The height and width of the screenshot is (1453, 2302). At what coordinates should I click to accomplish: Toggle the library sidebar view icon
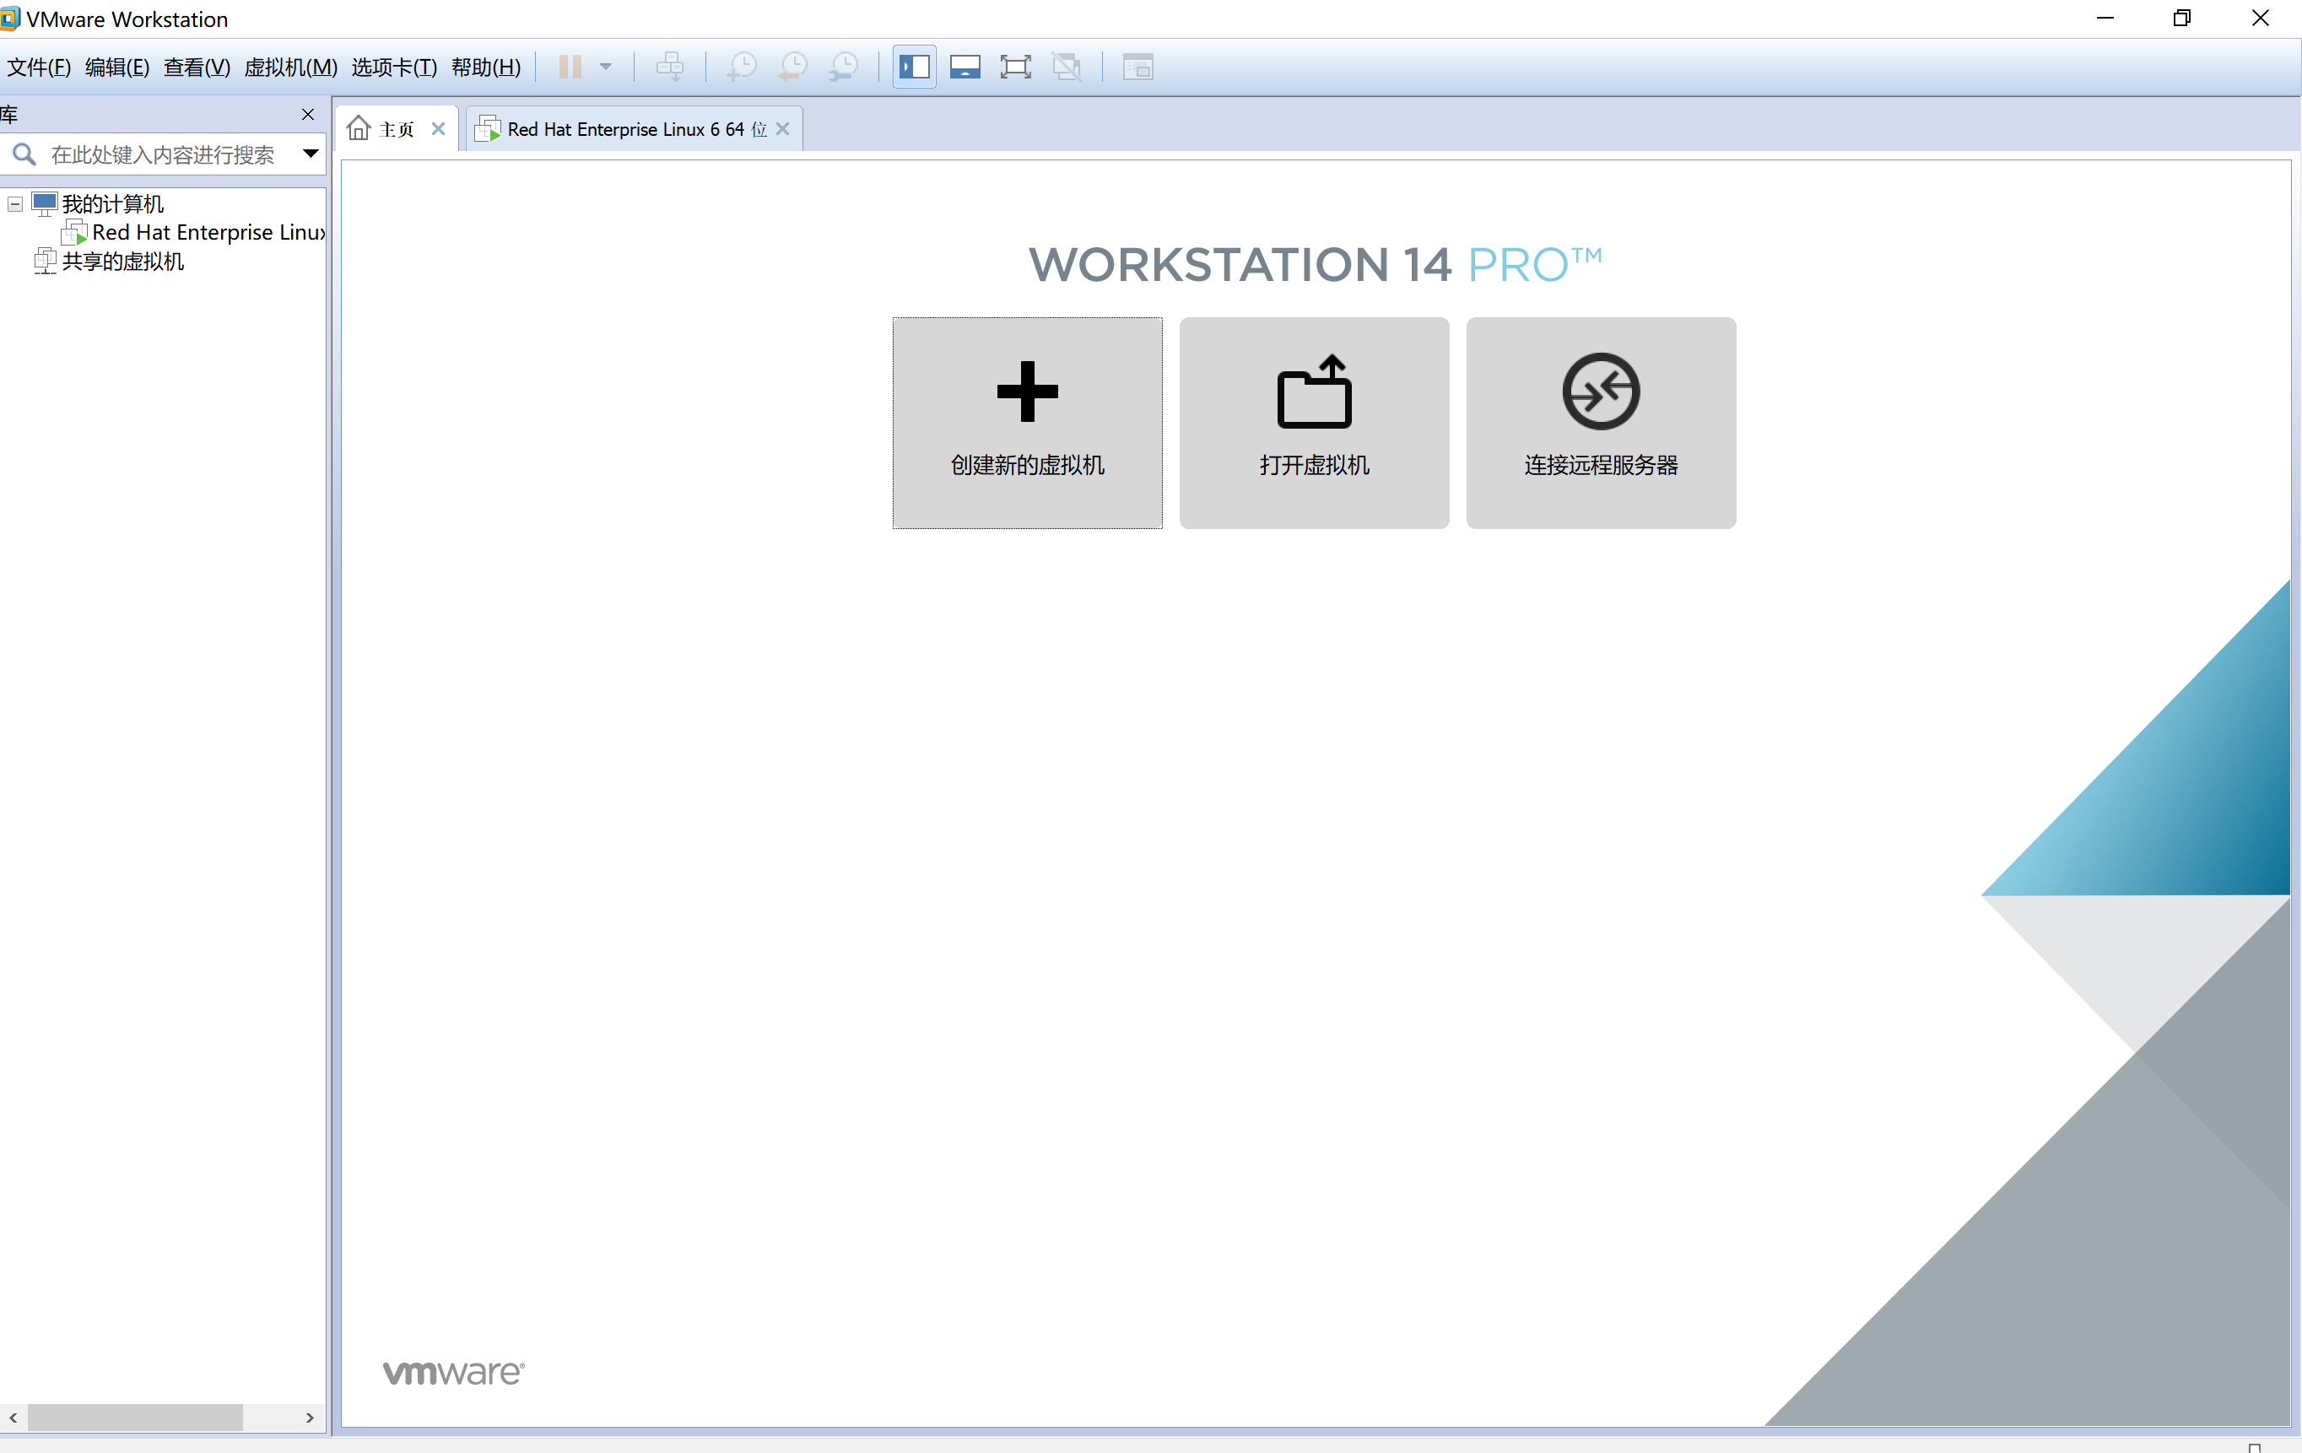pyautogui.click(x=914, y=67)
